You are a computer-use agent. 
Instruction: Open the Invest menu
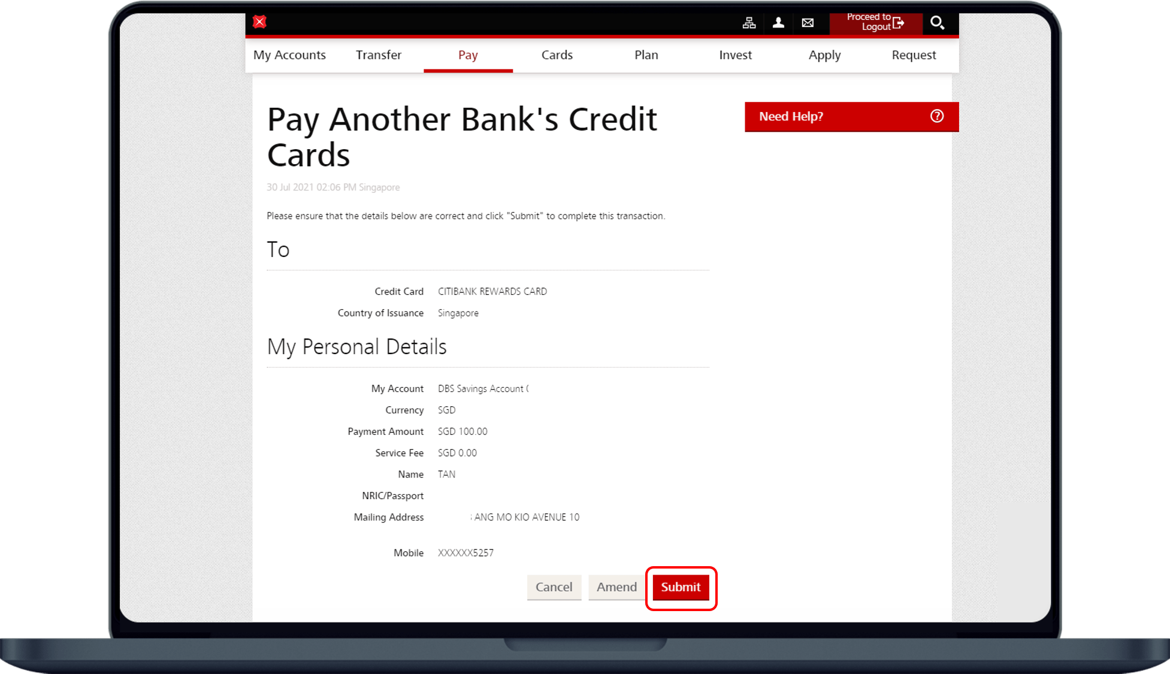tap(735, 55)
